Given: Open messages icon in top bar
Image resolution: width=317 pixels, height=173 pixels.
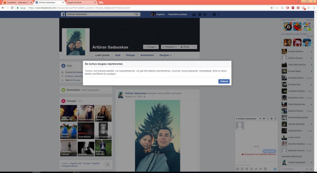Looking at the screenshot, I should (x=199, y=14).
